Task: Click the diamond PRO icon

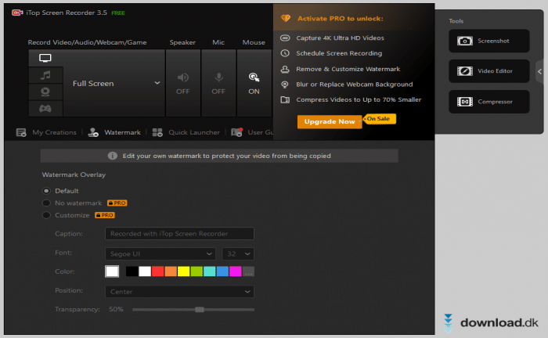Action: click(x=286, y=18)
